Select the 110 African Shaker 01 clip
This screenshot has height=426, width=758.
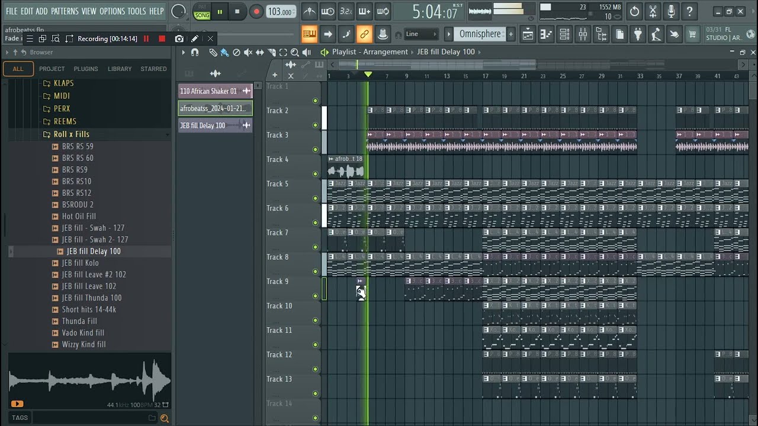pos(216,91)
